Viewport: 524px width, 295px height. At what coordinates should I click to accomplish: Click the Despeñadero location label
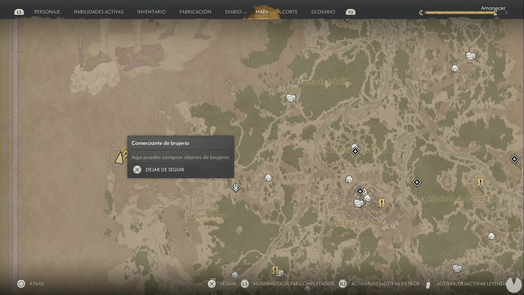point(207,216)
